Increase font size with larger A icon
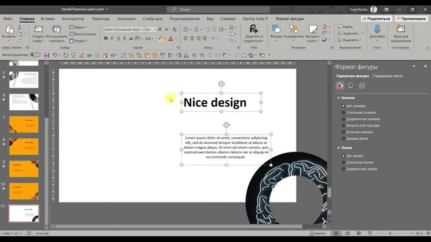This screenshot has height=242, width=431. [x=160, y=30]
